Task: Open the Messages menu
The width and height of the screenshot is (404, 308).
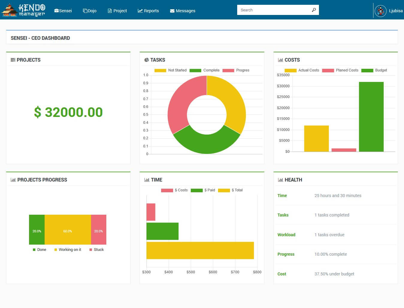Action: (x=183, y=11)
